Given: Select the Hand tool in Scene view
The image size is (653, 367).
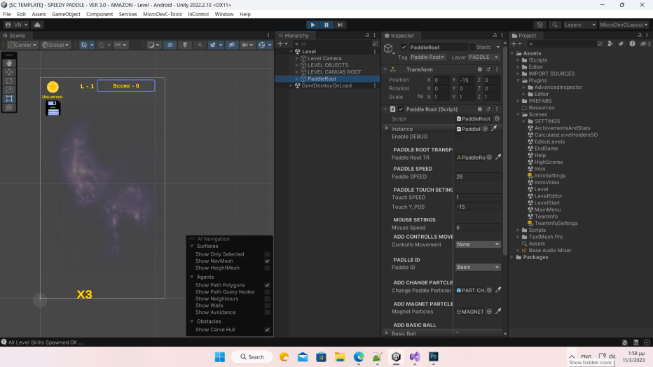Looking at the screenshot, I should [9, 62].
